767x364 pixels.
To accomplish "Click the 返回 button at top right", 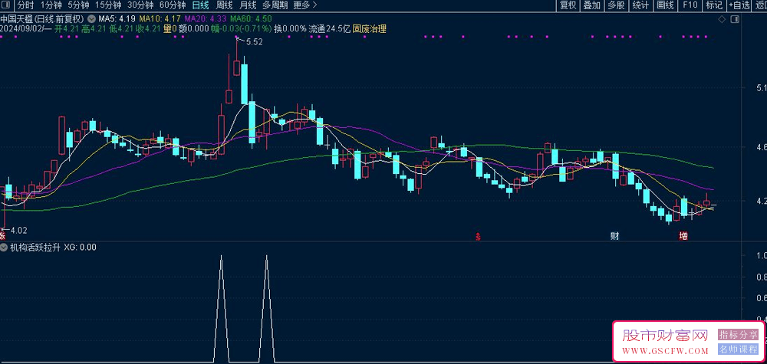I will (759, 5).
